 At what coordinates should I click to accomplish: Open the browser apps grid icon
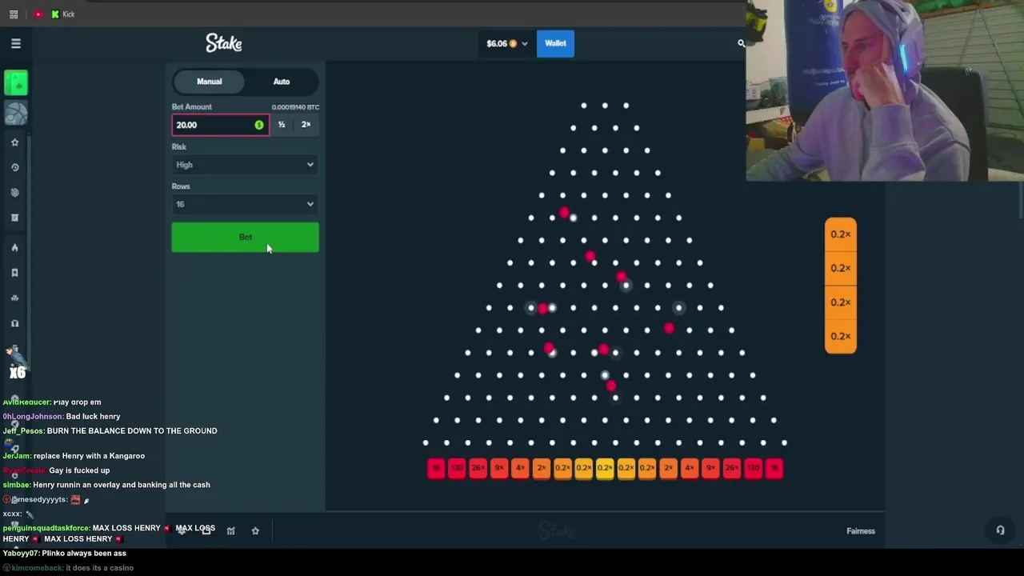click(14, 14)
